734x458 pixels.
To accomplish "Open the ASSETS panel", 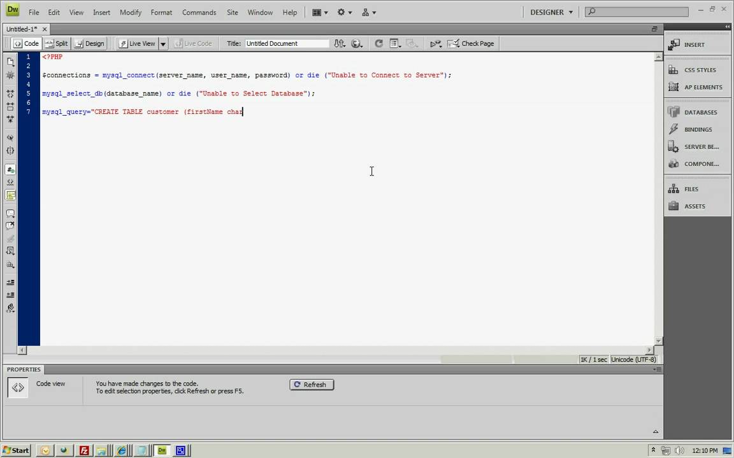I will pyautogui.click(x=697, y=206).
